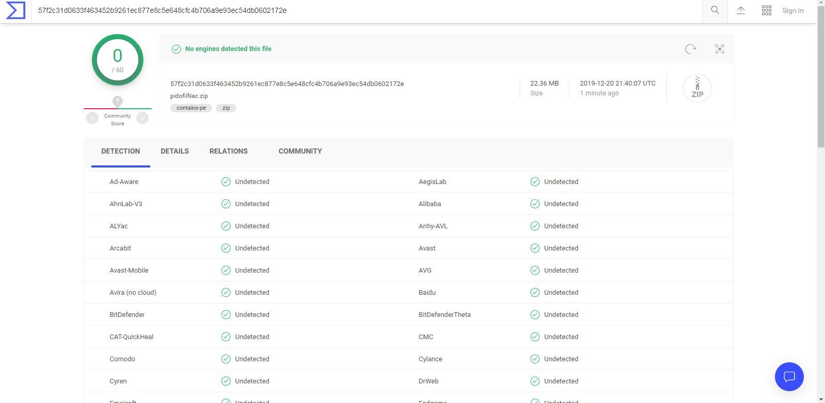Click the search magnifier icon
825x403 pixels.
click(x=715, y=10)
